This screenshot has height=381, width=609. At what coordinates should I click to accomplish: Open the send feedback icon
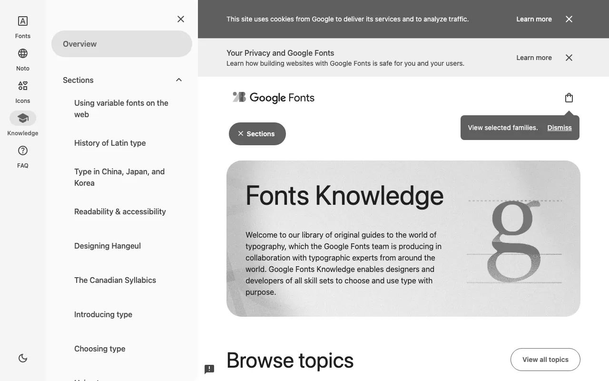click(x=209, y=369)
